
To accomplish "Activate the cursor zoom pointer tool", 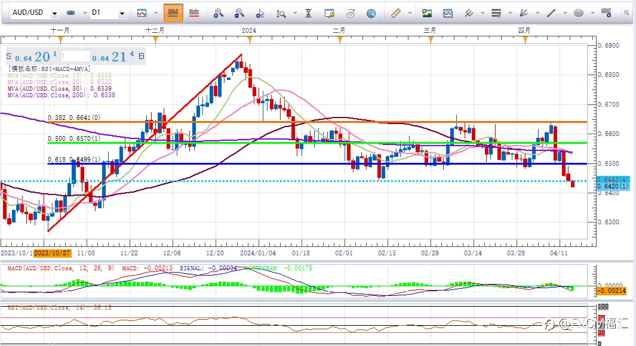I will coord(260,13).
